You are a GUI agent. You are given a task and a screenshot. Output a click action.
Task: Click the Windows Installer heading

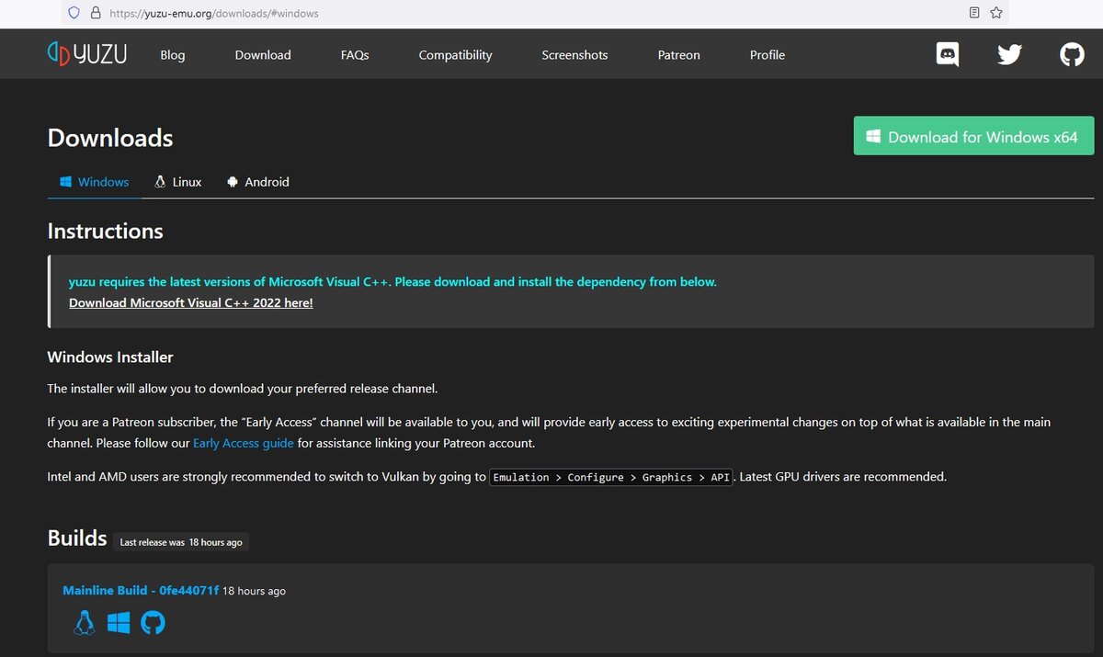[110, 357]
